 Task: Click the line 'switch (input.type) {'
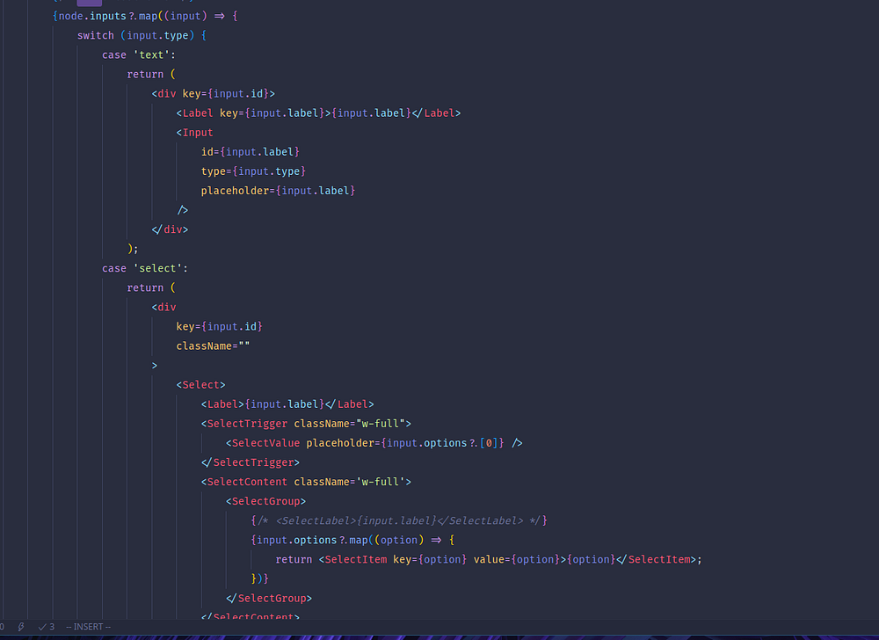click(x=142, y=35)
